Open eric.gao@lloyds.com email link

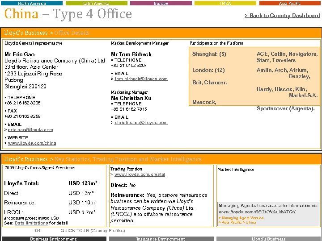point(30,130)
